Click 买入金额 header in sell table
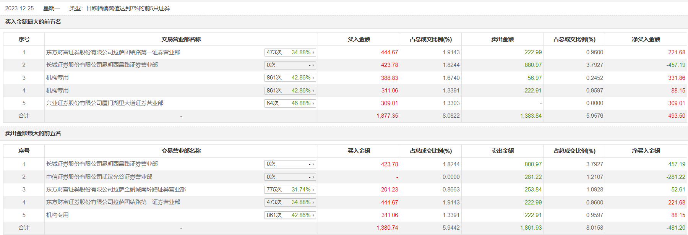The height and width of the screenshot is (235, 688). pos(359,151)
